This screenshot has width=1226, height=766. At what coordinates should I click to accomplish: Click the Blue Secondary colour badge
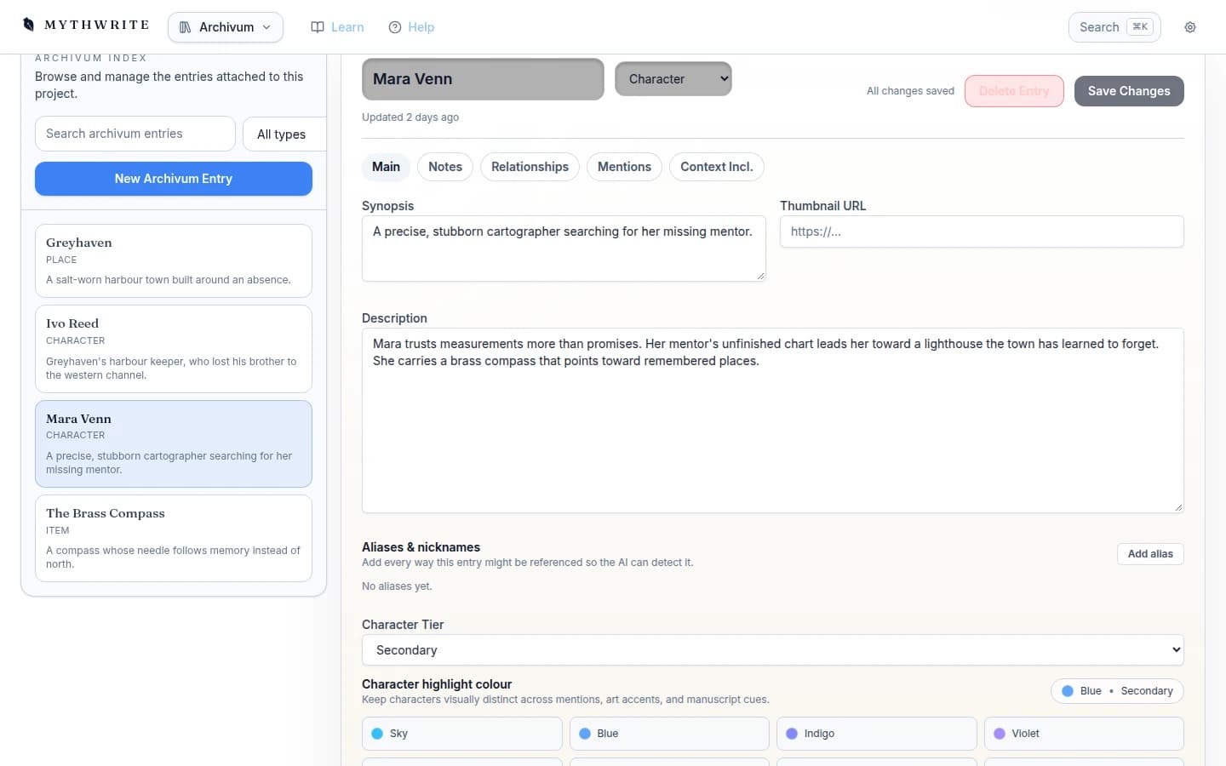pos(1117,691)
